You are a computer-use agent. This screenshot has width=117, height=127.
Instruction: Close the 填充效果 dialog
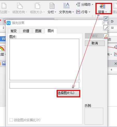(x=104, y=23)
